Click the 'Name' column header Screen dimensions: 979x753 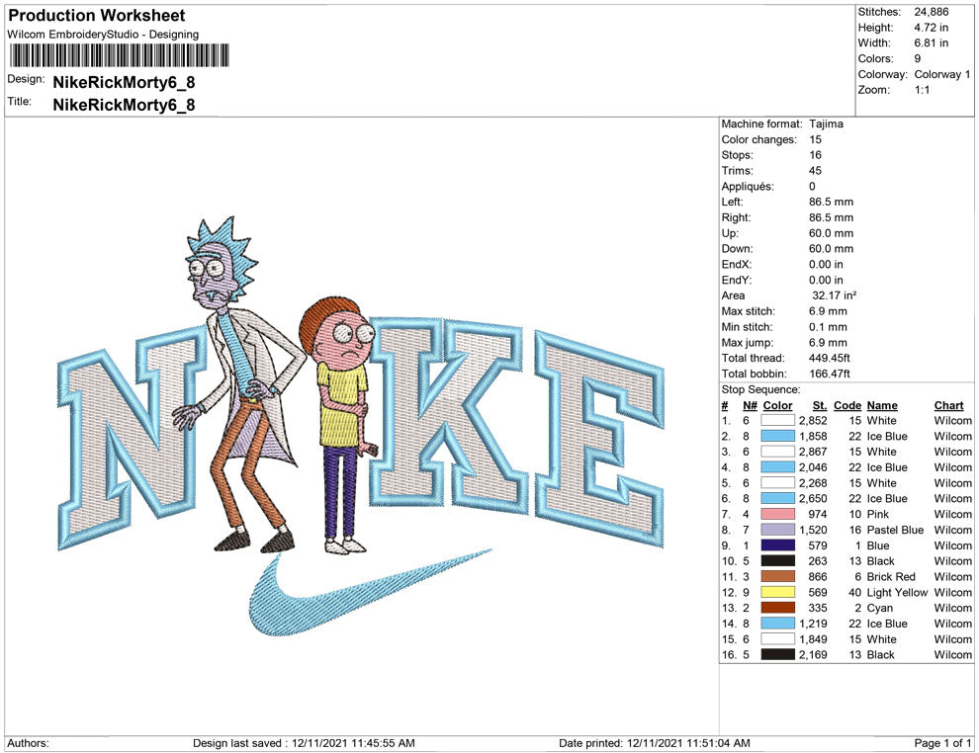tap(882, 405)
